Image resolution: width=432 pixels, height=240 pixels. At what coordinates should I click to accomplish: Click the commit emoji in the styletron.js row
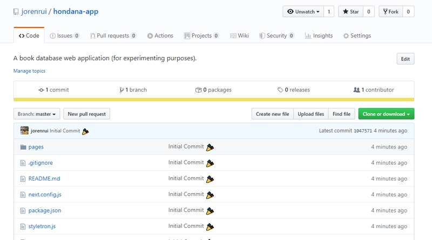click(210, 227)
